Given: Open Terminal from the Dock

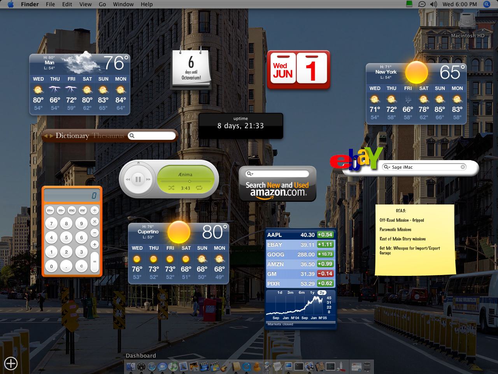Looking at the screenshot, I should click(x=299, y=367).
